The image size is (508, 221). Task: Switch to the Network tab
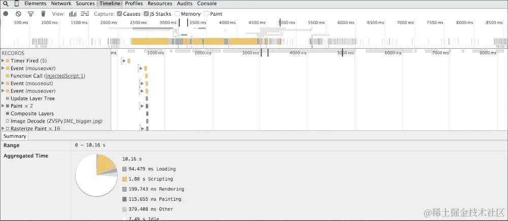61,4
